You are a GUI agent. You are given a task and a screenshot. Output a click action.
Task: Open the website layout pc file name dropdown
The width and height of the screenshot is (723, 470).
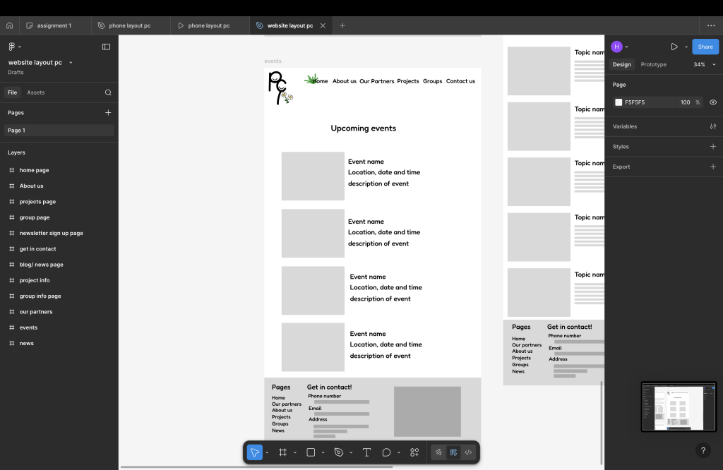pyautogui.click(x=71, y=63)
